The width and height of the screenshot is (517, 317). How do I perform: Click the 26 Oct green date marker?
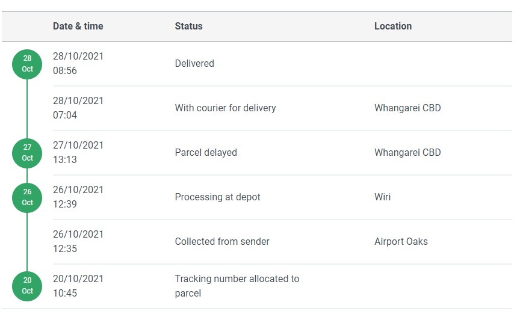(27, 197)
